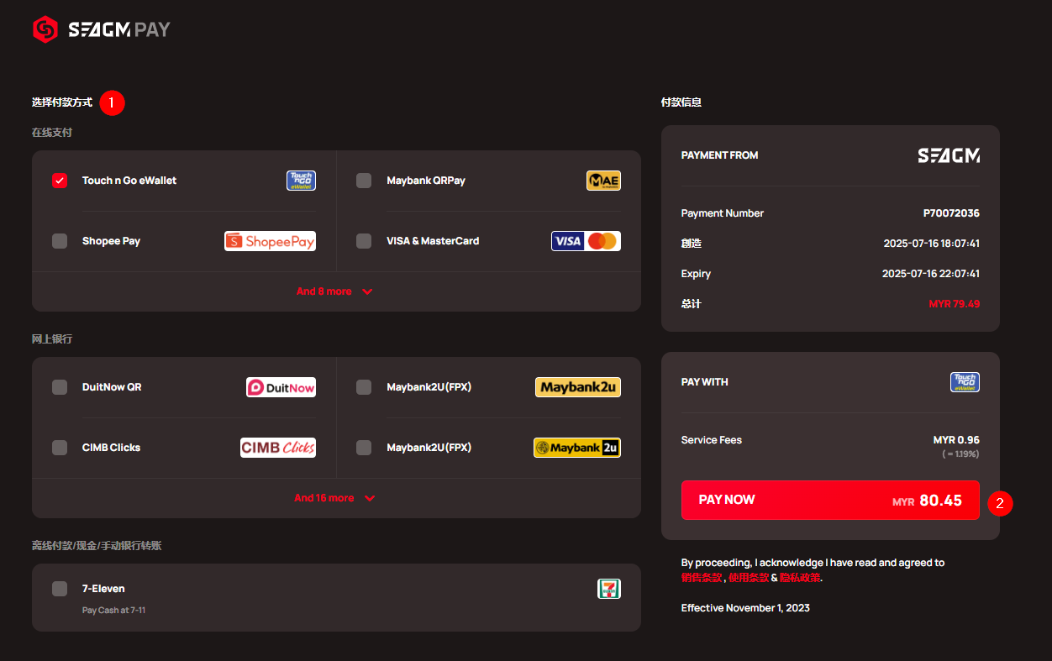The width and height of the screenshot is (1052, 661).
Task: Click the Touch n Go eWallet logo in the online payment list
Action: [x=301, y=181]
